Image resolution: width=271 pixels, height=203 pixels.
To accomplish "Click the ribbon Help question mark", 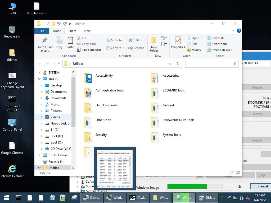I will [239, 31].
